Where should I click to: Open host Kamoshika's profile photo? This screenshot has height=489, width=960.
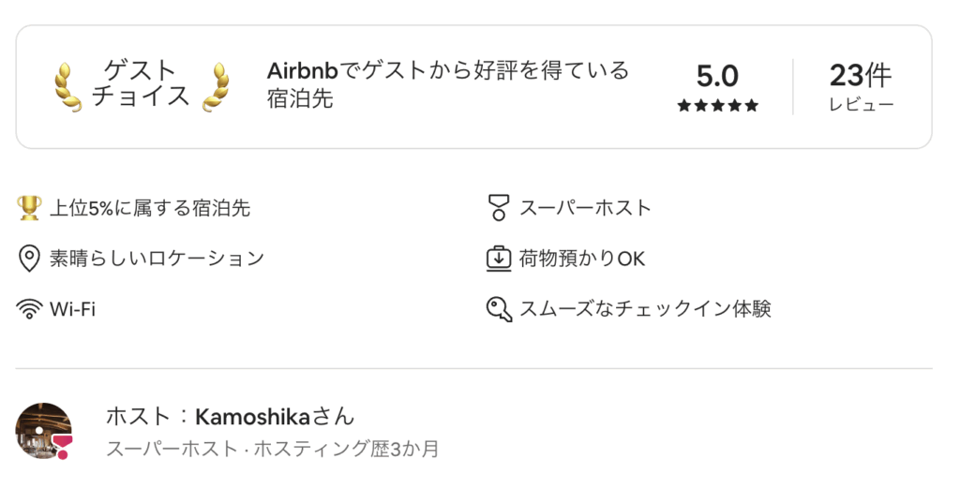[42, 430]
